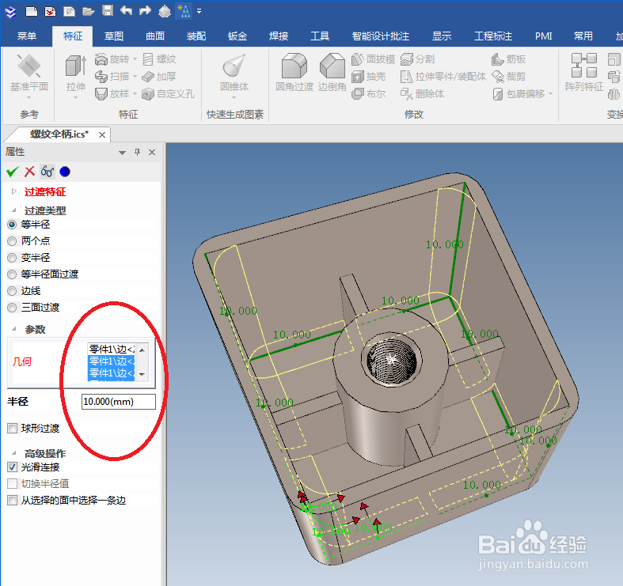Click the Save floppy disk icon
The width and height of the screenshot is (623, 586).
pos(108,11)
